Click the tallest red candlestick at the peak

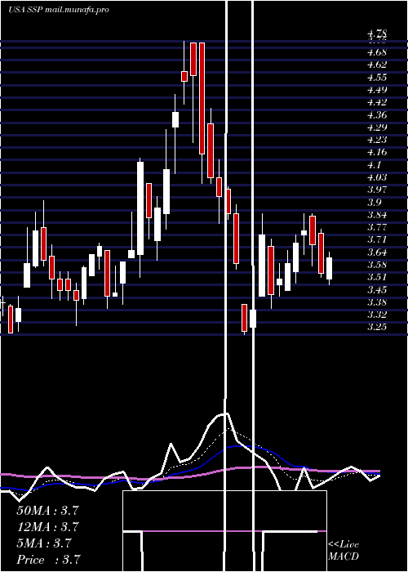click(202, 98)
